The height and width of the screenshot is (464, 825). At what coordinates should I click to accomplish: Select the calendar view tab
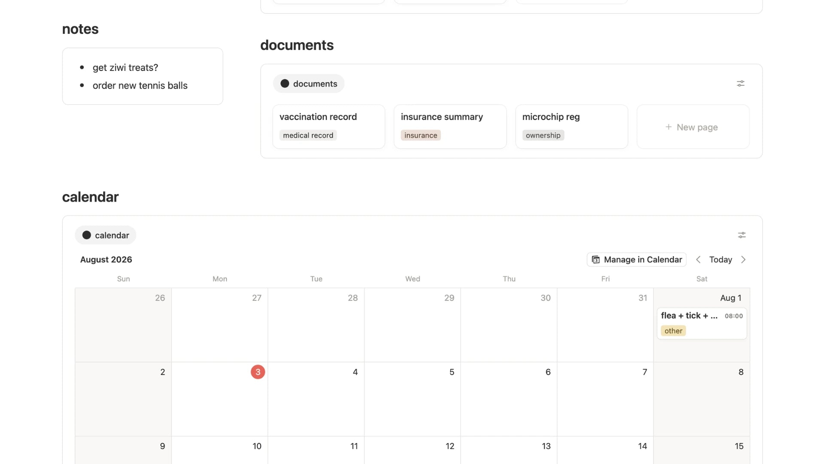pyautogui.click(x=106, y=235)
